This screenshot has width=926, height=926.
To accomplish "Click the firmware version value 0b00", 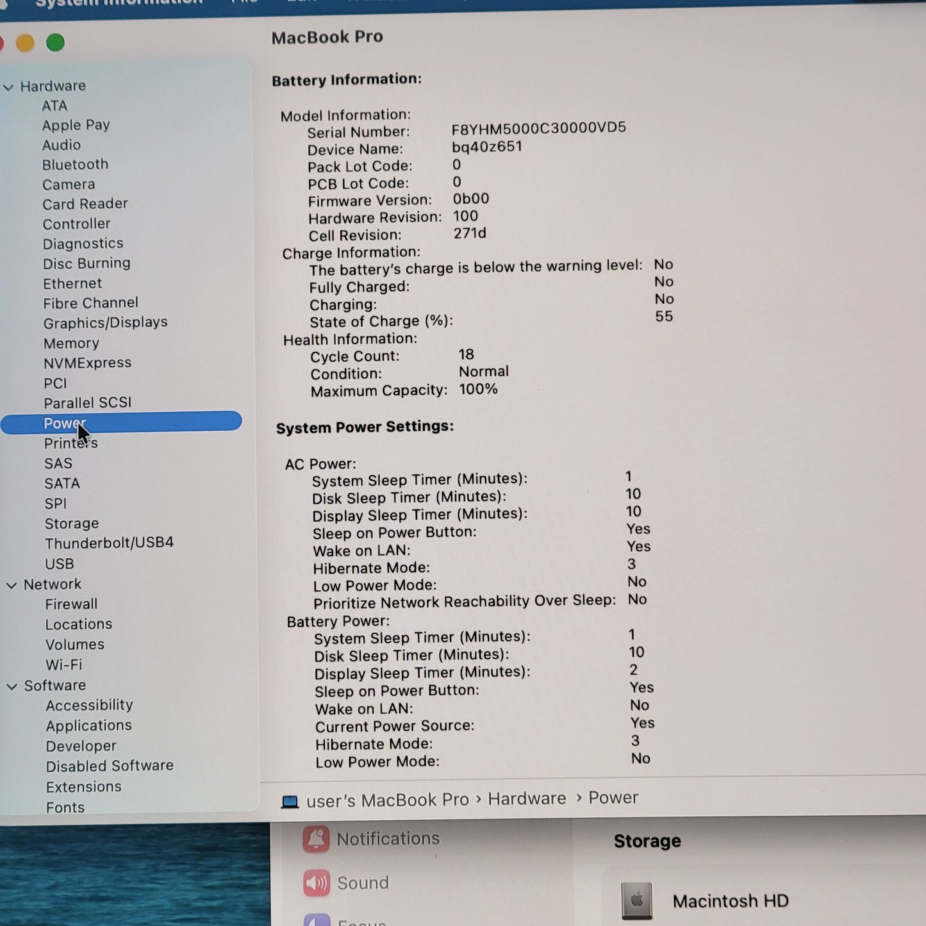I will 471,199.
